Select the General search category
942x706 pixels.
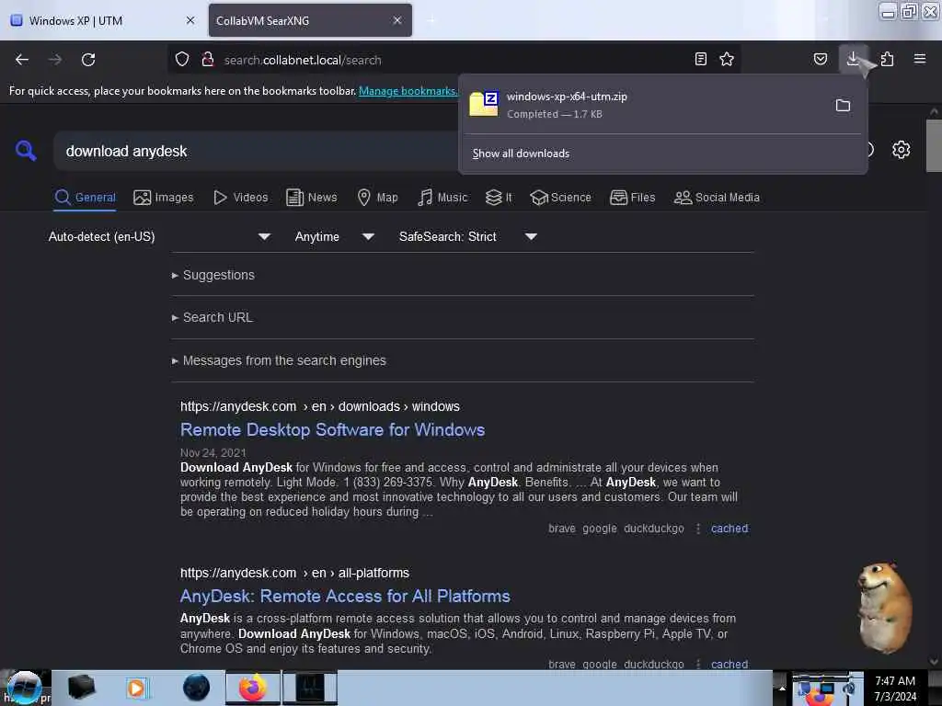click(85, 198)
